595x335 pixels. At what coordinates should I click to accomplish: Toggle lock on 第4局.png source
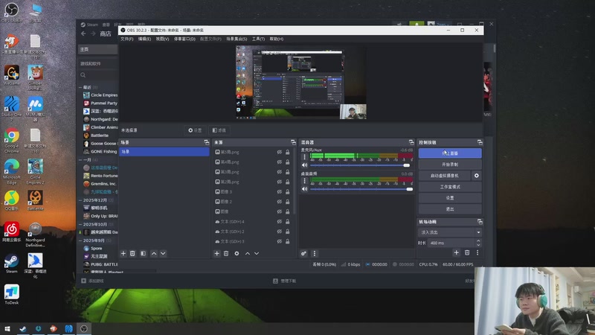tap(288, 162)
